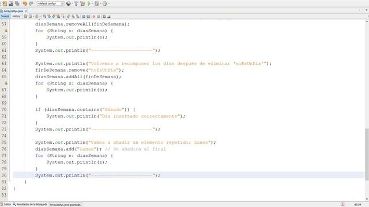Click the Save toolbar icon
The image size is (369, 207).
click(11, 3)
